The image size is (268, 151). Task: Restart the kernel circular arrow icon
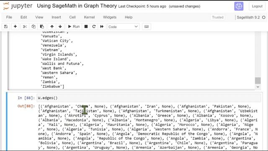coord(94,26)
